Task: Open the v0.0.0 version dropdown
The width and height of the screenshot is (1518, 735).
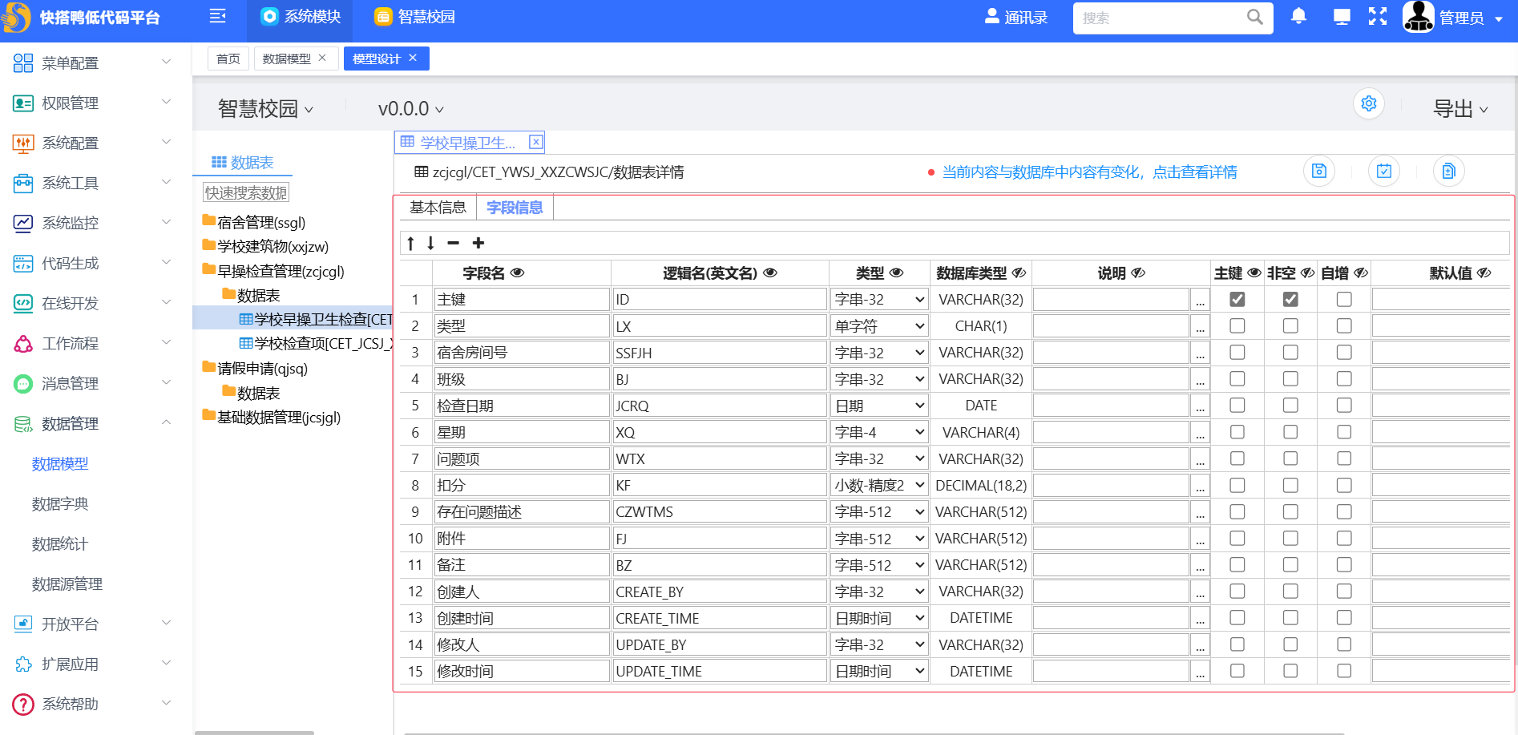Action: click(x=411, y=108)
